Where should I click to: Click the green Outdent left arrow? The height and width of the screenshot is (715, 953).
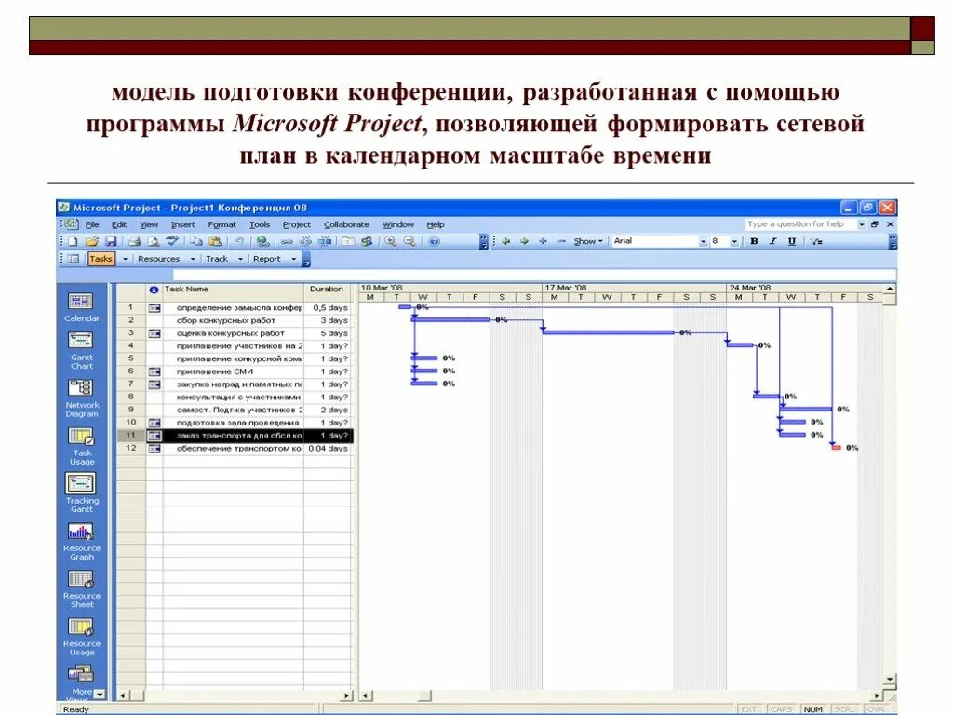point(505,241)
